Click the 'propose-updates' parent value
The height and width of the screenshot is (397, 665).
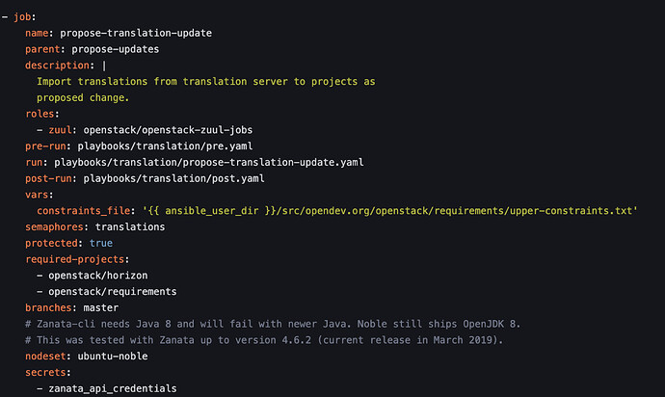pyautogui.click(x=117, y=49)
